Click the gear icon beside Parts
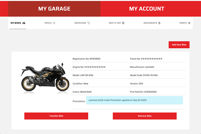Image resolution: width=201 pixels, height=134 pixels. [189, 23]
